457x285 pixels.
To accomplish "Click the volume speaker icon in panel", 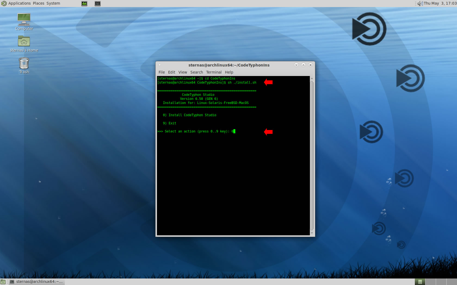I will (x=420, y=4).
